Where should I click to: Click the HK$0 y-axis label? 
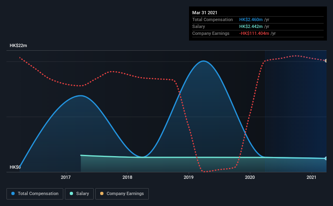(x=15, y=167)
